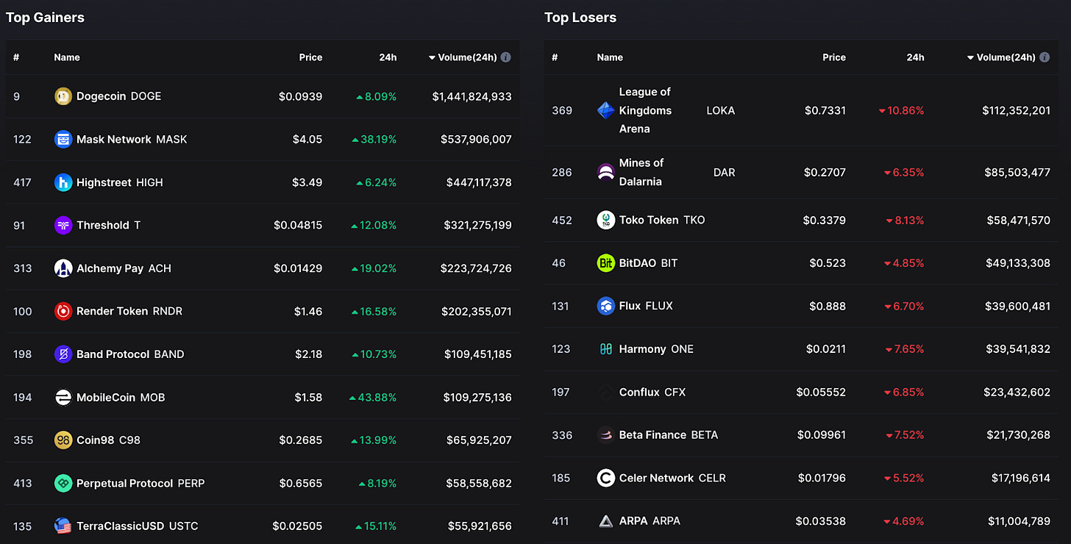This screenshot has width=1071, height=544.
Task: Click the Highstreet logo icon
Action: tap(63, 182)
